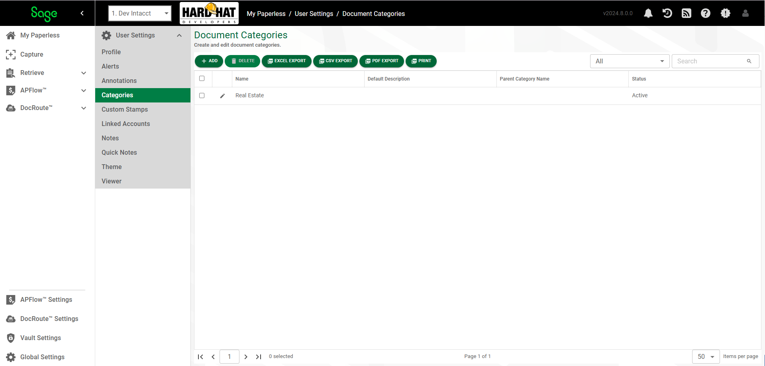765x366 pixels.
Task: Select Categories menu item
Action: pos(143,95)
